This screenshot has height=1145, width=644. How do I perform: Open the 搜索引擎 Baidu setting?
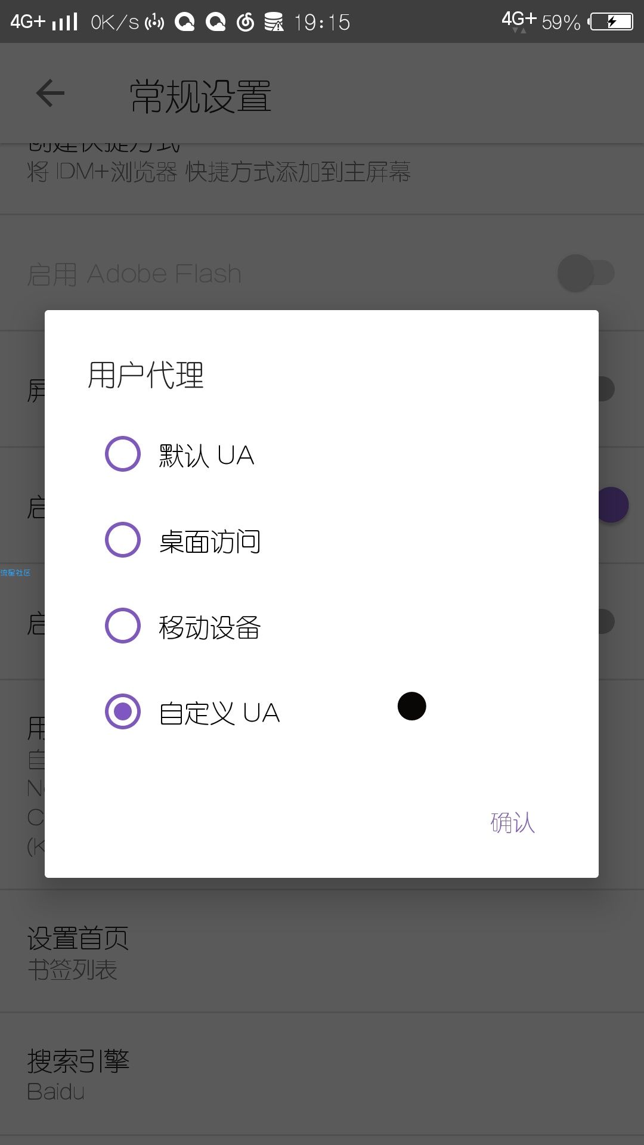pos(322,1075)
